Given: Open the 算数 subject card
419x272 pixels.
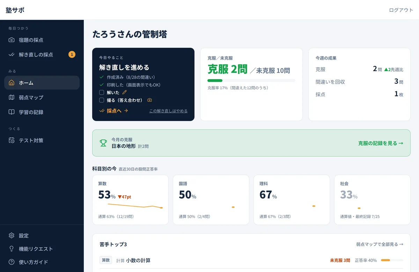Looking at the screenshot, I should coord(130,200).
